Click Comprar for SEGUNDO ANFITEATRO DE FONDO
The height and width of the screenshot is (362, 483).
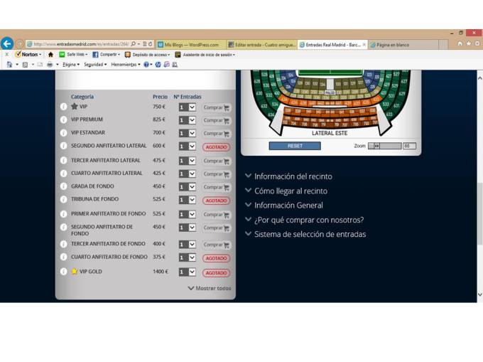217,228
